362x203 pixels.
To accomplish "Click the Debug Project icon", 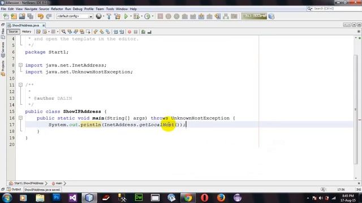I will 136,16.
